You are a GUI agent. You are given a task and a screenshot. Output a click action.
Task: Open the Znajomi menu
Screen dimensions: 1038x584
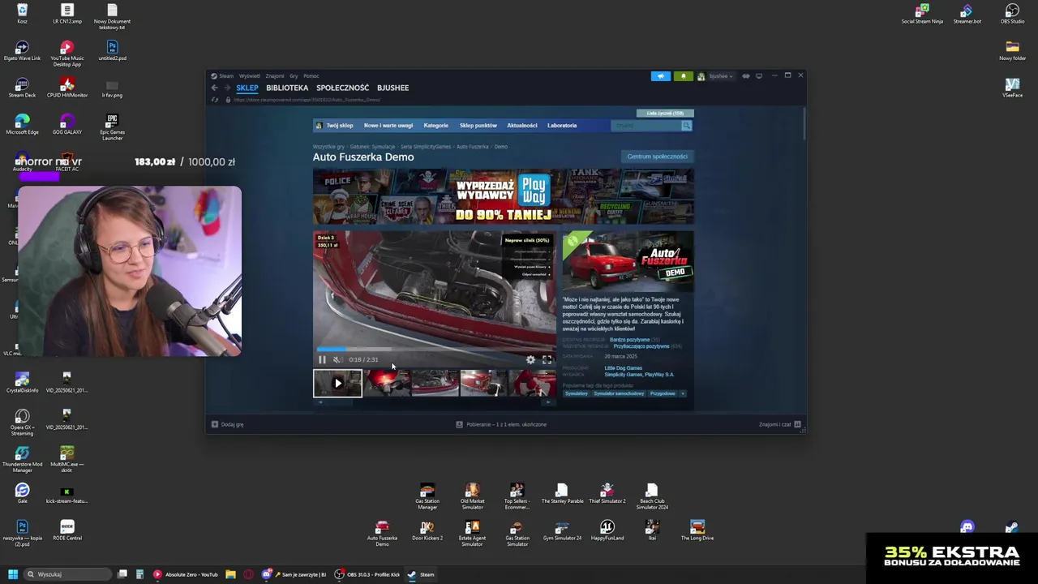click(275, 76)
